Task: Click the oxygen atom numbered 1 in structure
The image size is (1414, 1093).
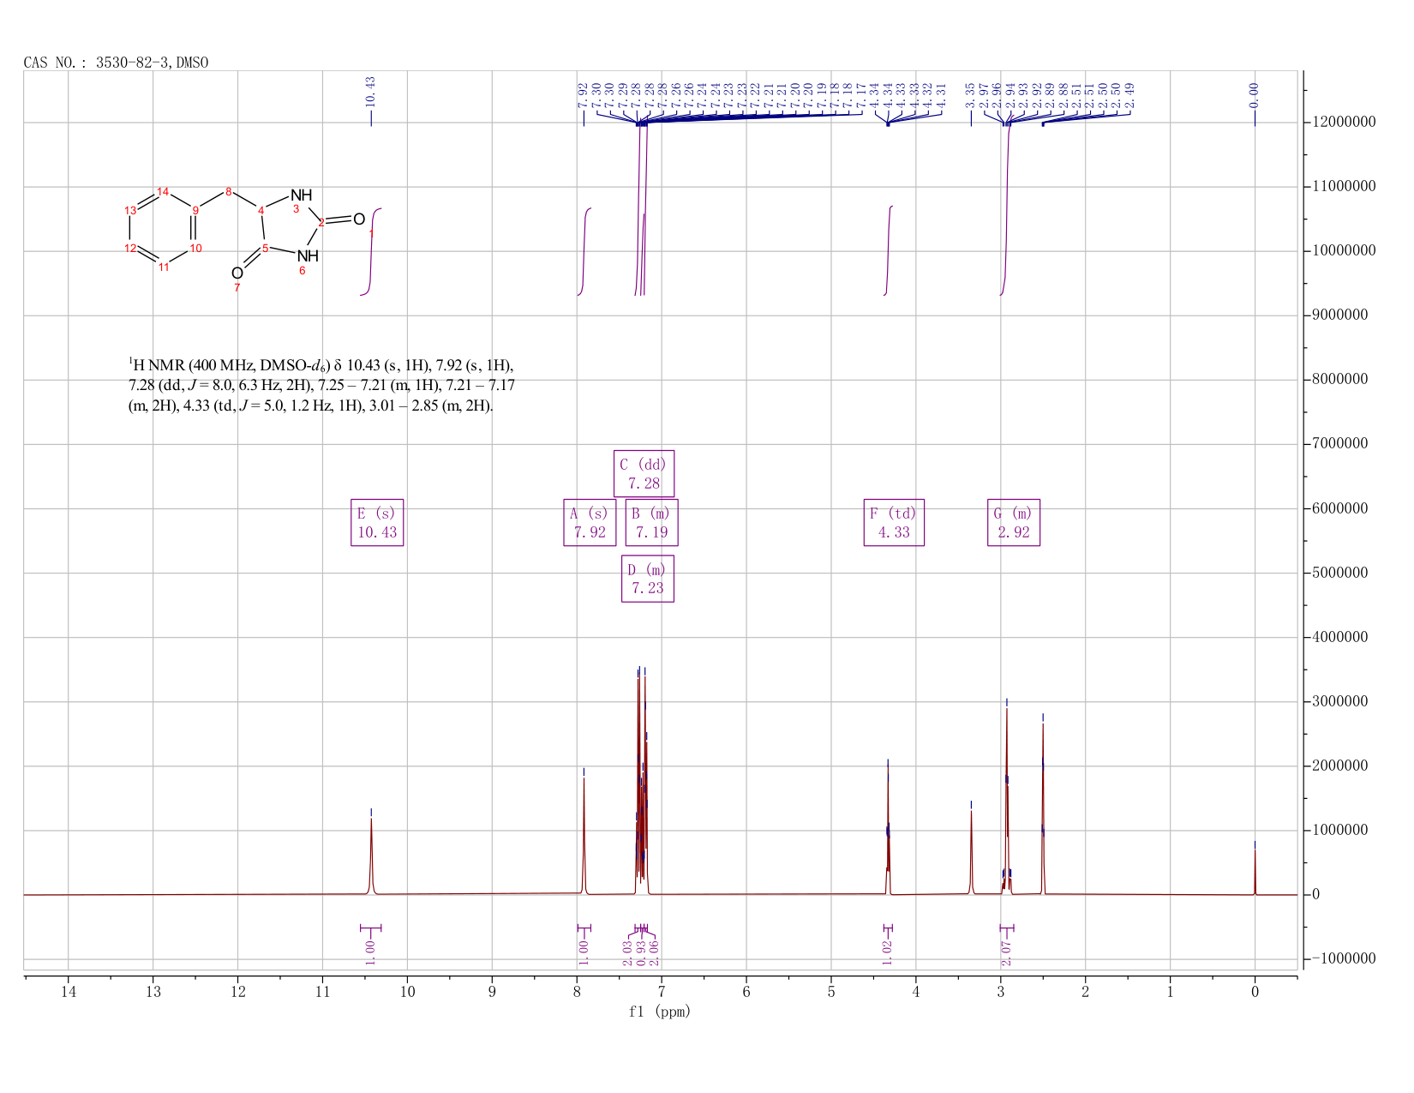Action: click(359, 219)
